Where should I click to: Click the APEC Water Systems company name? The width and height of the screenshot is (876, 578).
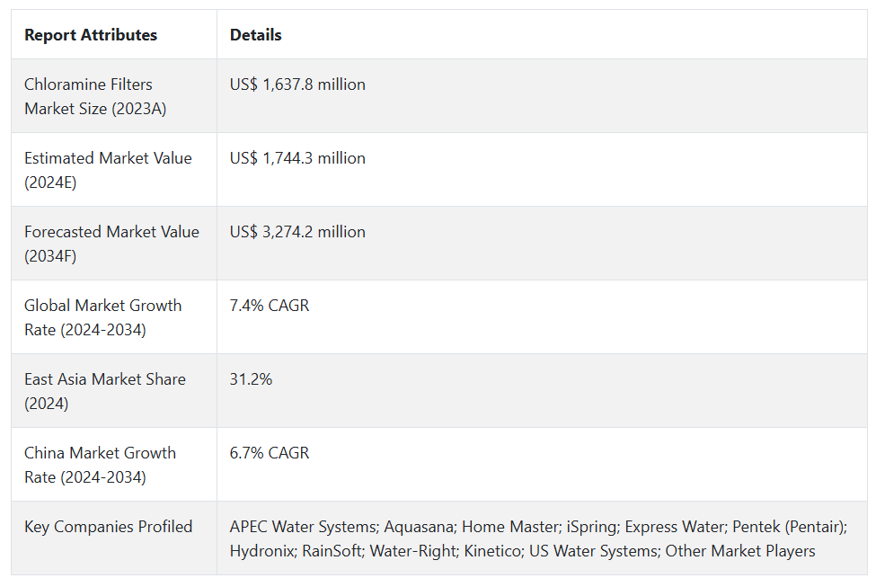pos(304,527)
